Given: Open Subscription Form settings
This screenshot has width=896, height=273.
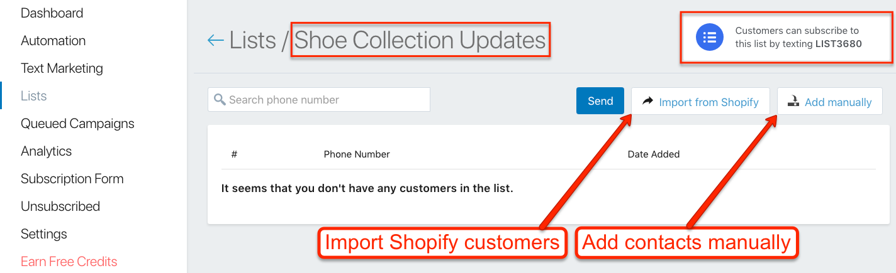Looking at the screenshot, I should pyautogui.click(x=72, y=179).
